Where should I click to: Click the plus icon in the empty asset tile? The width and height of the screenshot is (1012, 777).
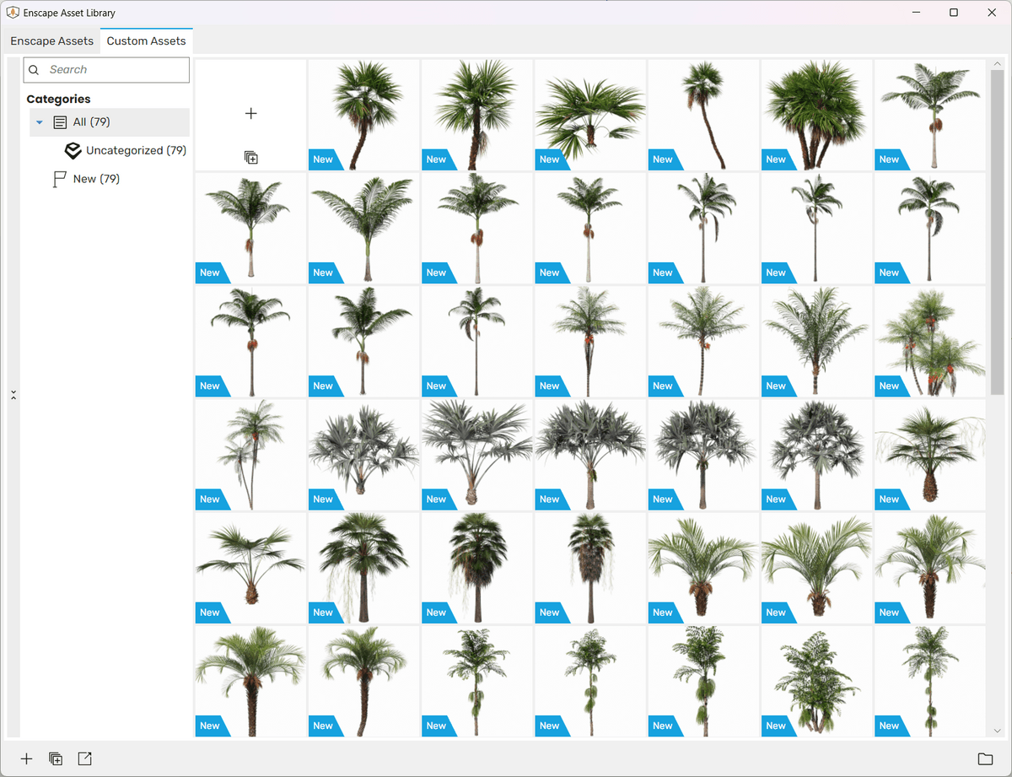pos(250,114)
